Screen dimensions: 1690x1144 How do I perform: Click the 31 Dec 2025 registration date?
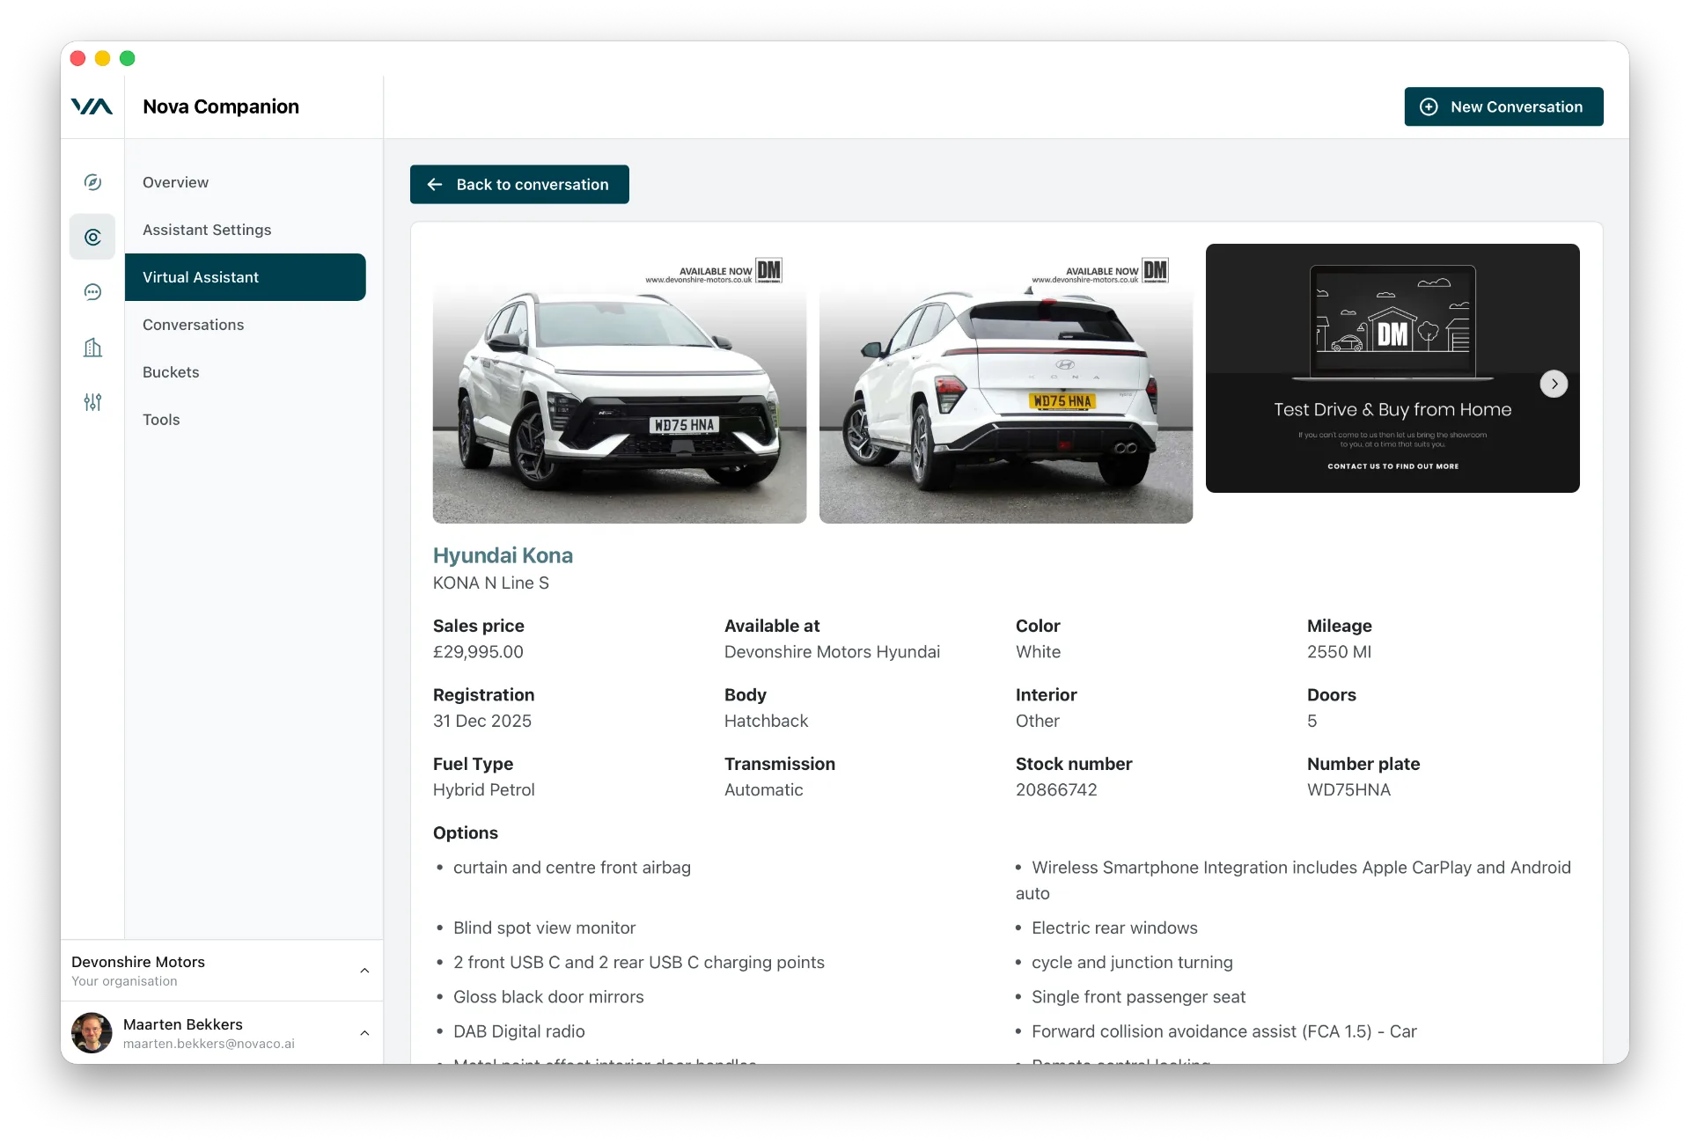(482, 721)
